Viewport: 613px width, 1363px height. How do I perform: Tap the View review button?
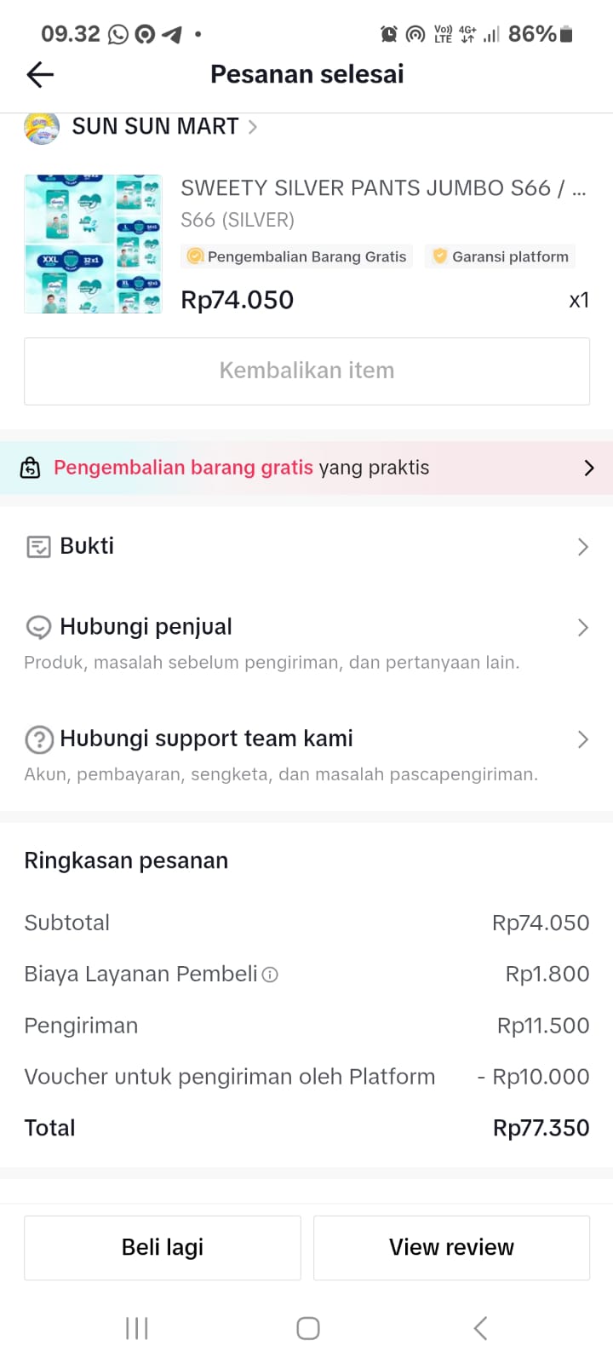coord(451,1247)
